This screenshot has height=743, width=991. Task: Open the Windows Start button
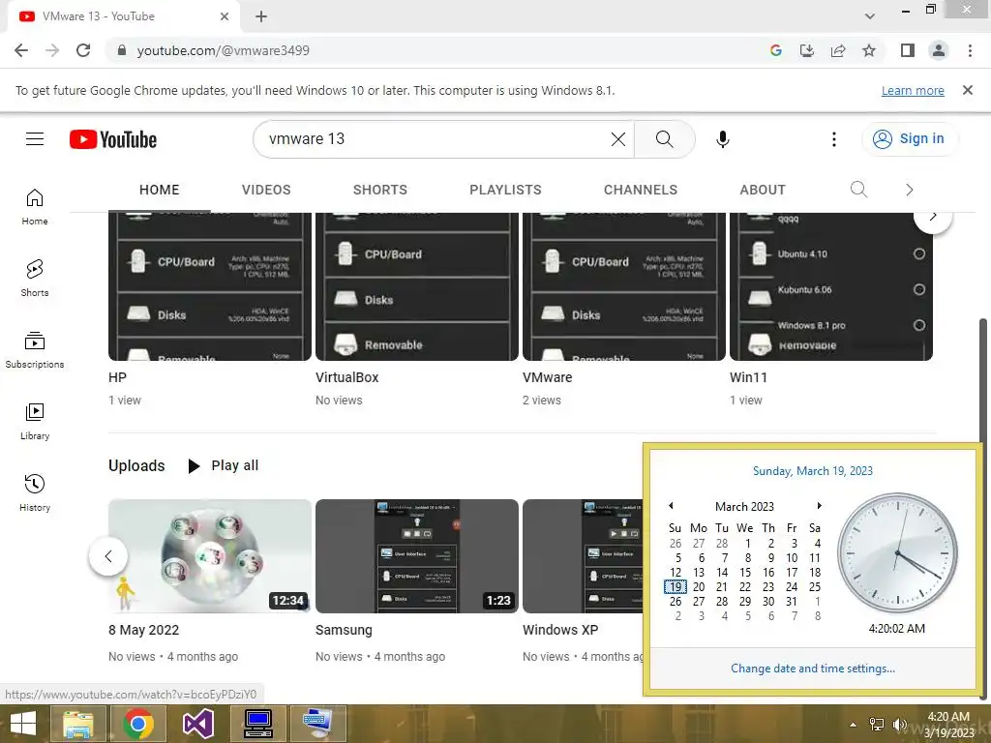[23, 724]
